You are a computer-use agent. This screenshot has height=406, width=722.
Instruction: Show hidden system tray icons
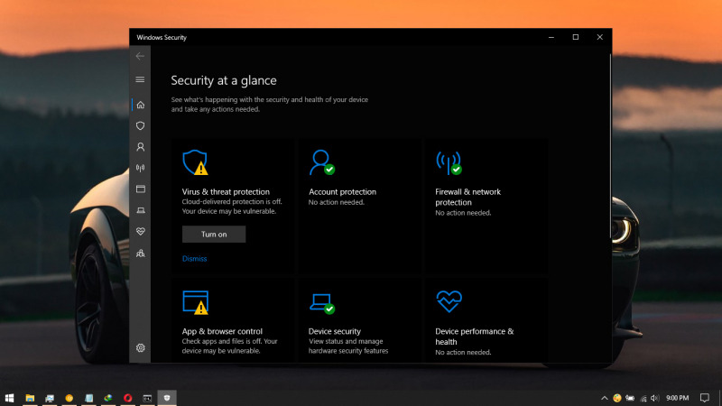click(x=604, y=398)
